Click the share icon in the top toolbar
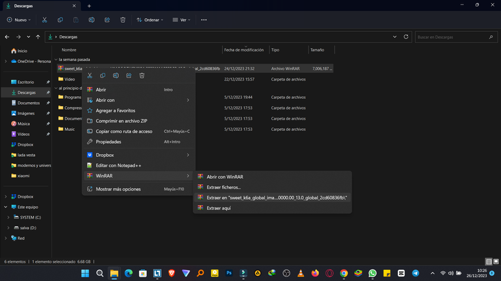 [x=107, y=20]
